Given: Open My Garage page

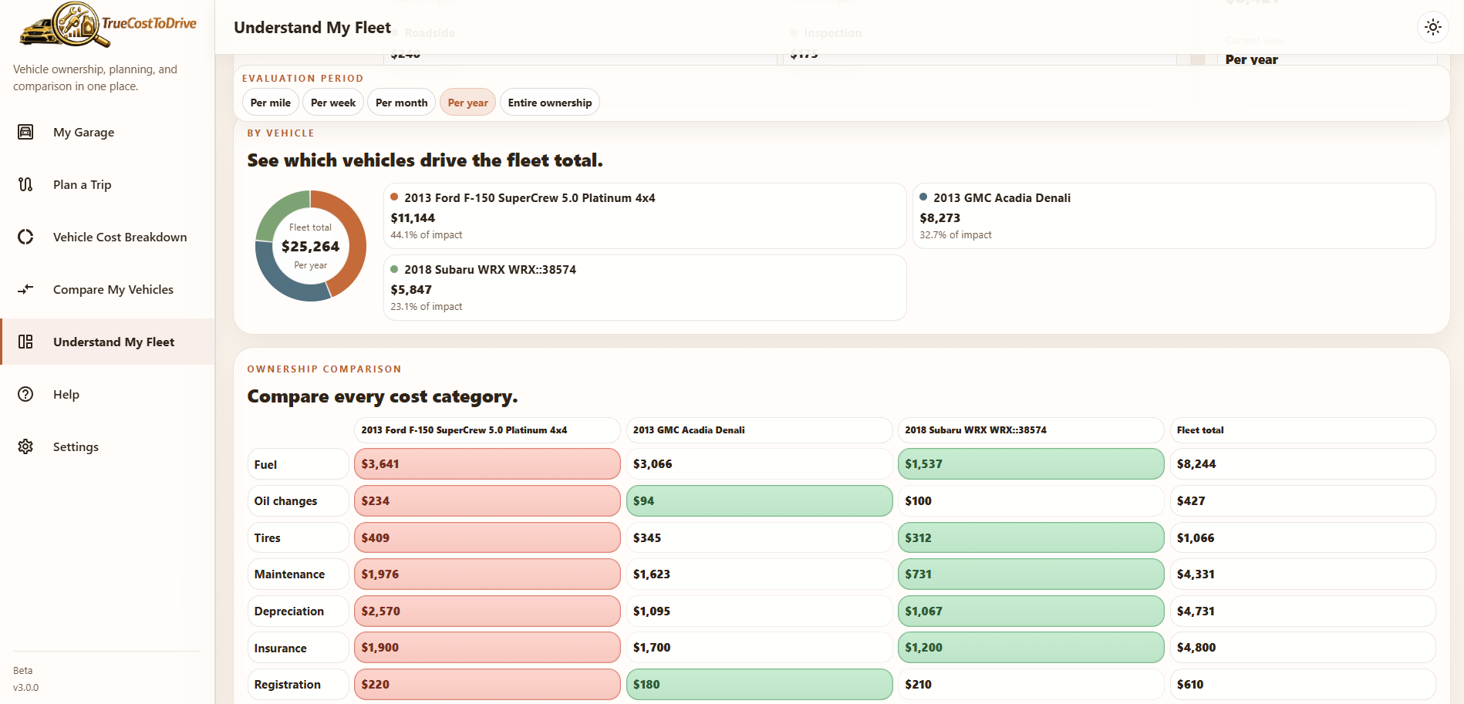Looking at the screenshot, I should click(107, 132).
